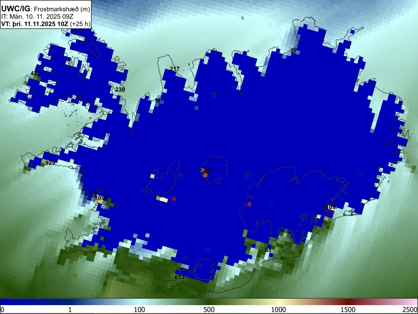Click the map value '1491' on the central glacier

pyautogui.click(x=206, y=171)
